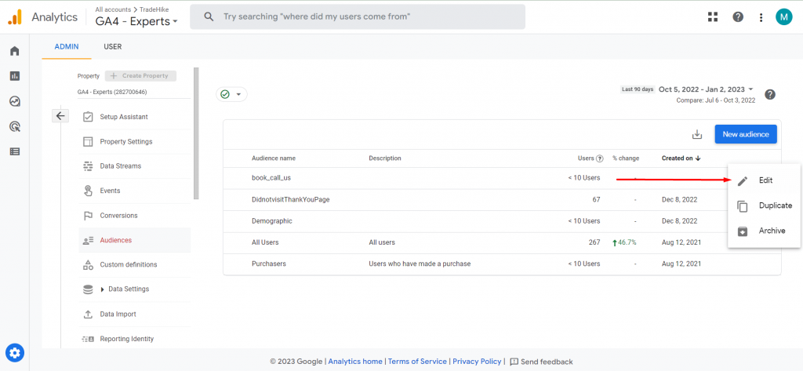Open the help icon next to the date range
Image resolution: width=803 pixels, height=371 pixels.
pos(770,94)
